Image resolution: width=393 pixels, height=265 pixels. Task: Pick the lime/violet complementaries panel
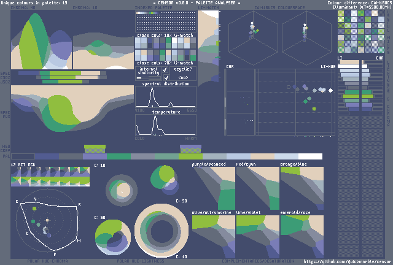point(257,236)
